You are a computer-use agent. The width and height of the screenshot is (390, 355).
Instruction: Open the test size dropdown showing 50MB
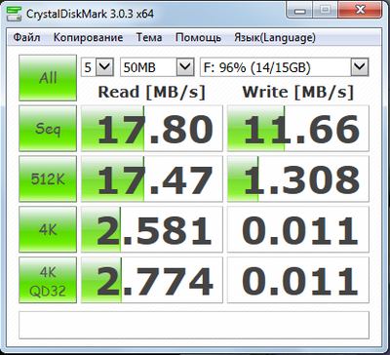point(157,67)
